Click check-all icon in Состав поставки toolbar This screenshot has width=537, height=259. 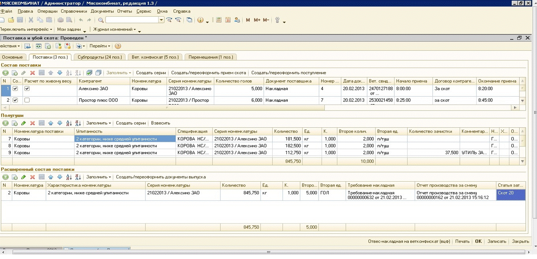pos(89,73)
